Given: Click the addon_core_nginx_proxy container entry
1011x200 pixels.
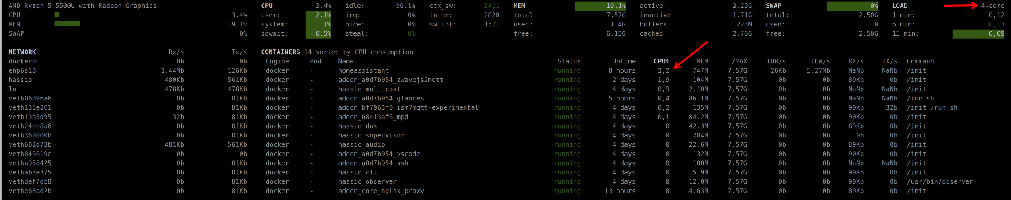Looking at the screenshot, I should pyautogui.click(x=381, y=191).
